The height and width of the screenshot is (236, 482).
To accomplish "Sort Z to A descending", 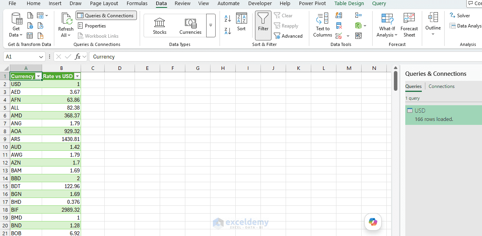I will click(x=228, y=31).
